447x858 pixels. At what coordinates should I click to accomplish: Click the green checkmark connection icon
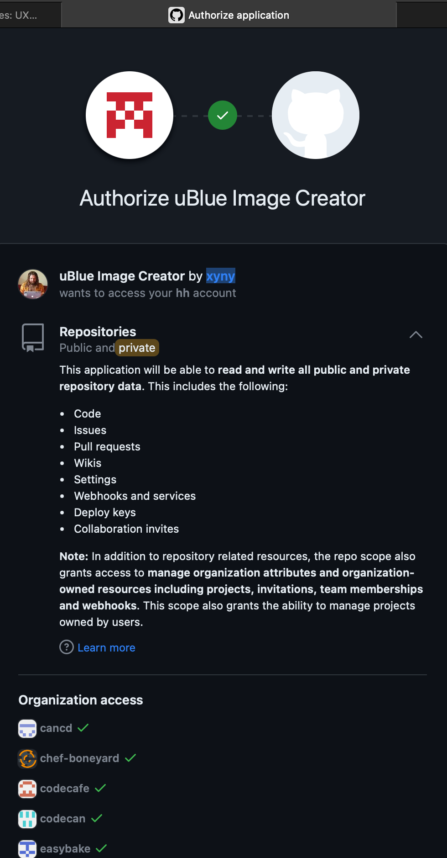click(x=223, y=115)
